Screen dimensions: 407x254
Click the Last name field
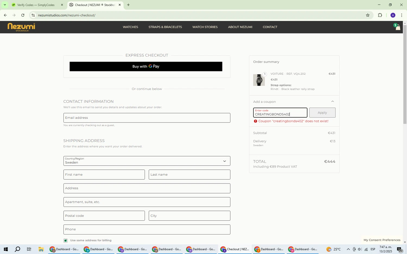[x=189, y=175]
